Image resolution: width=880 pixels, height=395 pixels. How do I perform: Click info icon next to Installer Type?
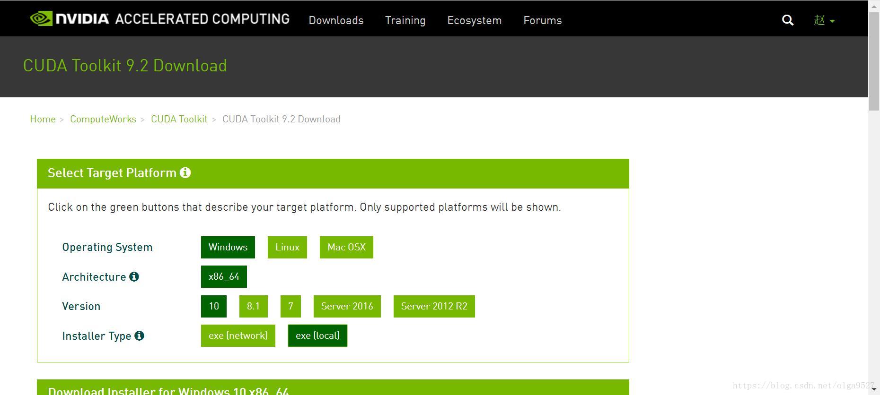139,335
